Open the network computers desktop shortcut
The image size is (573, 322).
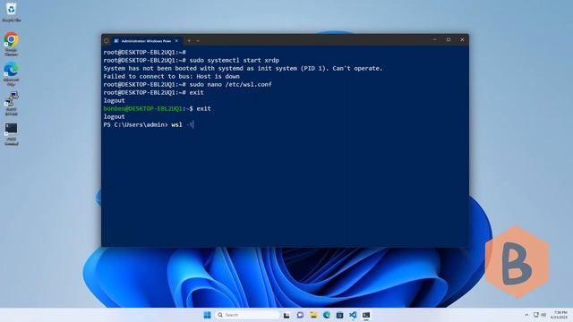tap(11, 104)
